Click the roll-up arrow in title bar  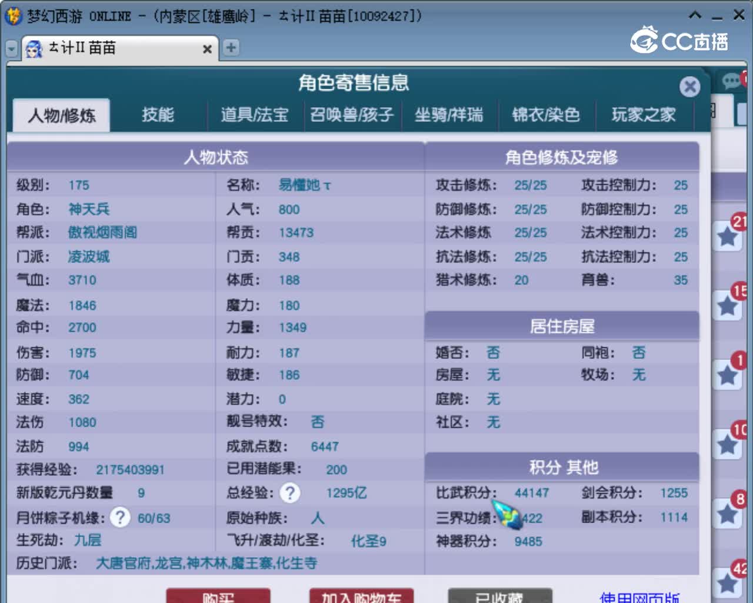695,15
